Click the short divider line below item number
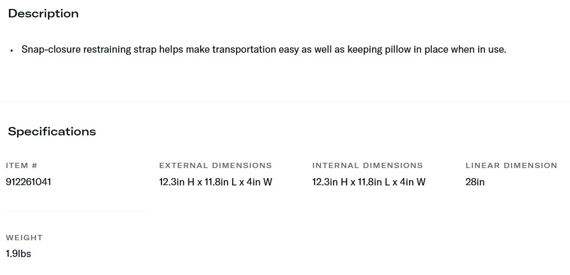The image size is (570, 275). (x=77, y=212)
